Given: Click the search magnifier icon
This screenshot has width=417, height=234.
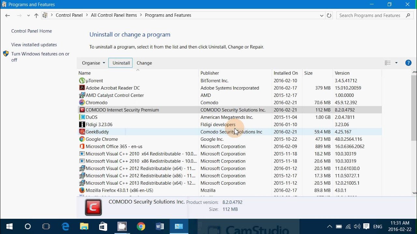Looking at the screenshot, I should click(408, 15).
